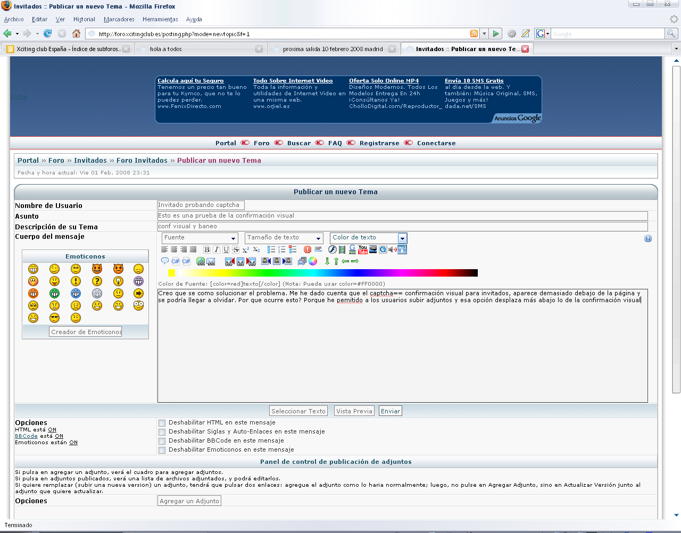Enable Deshabilitar HTML en este mensaje

[162, 423]
